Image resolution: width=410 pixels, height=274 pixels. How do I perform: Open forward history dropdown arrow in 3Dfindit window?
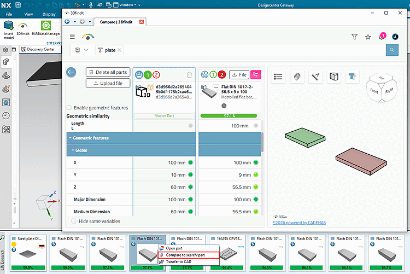click(x=90, y=21)
